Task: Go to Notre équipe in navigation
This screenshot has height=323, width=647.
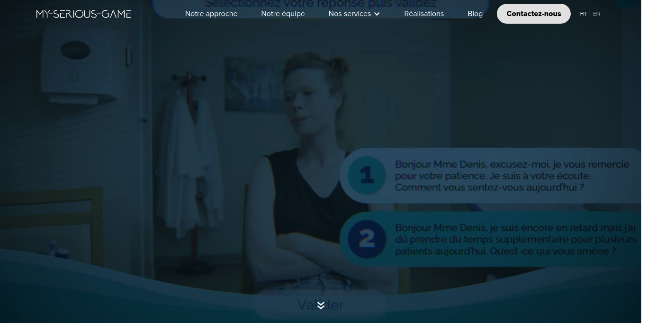Action: coord(283,14)
